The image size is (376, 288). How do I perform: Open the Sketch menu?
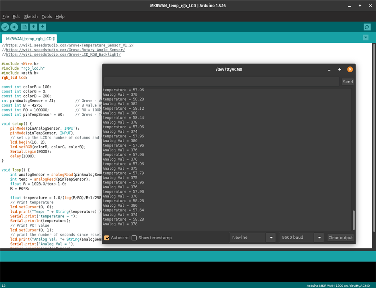(30, 16)
